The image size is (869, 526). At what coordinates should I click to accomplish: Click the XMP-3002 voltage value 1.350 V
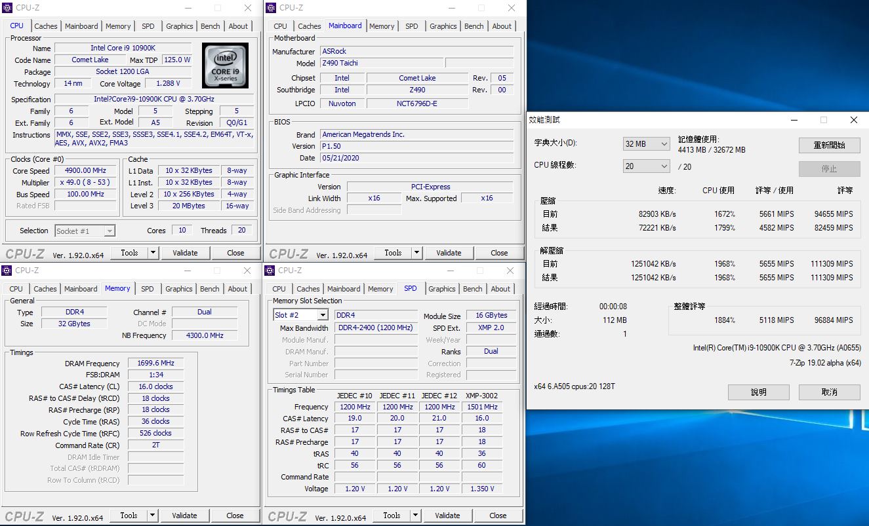pos(482,489)
